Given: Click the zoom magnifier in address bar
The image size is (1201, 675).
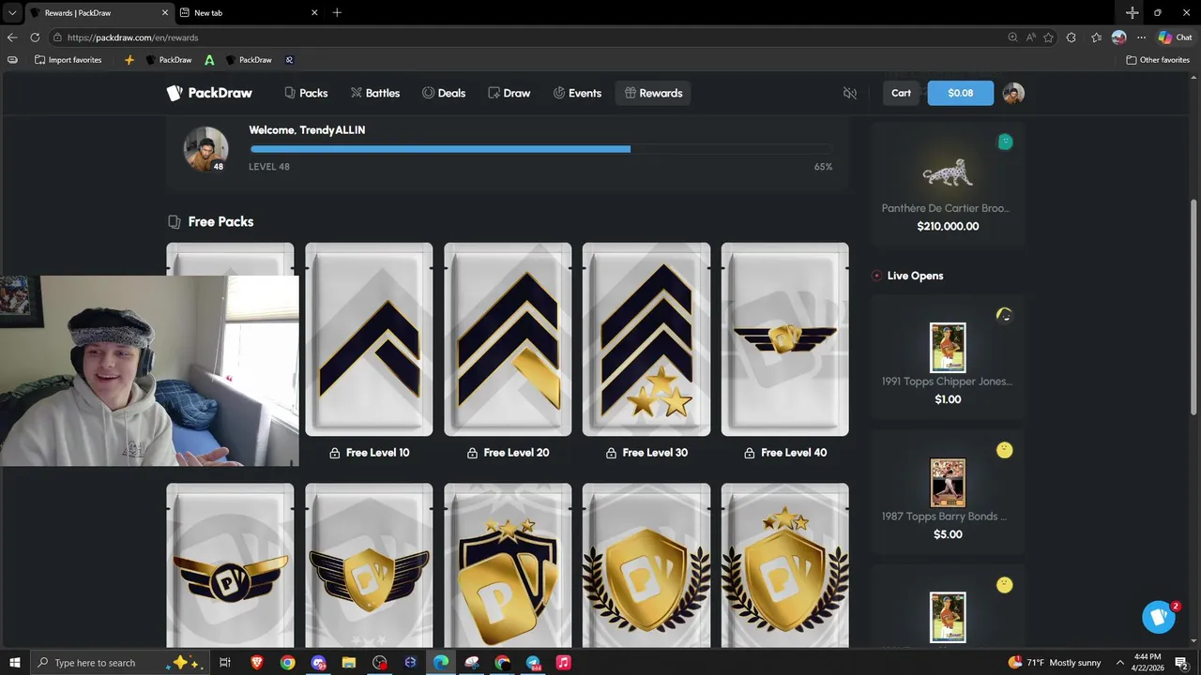Looking at the screenshot, I should 1012,37.
